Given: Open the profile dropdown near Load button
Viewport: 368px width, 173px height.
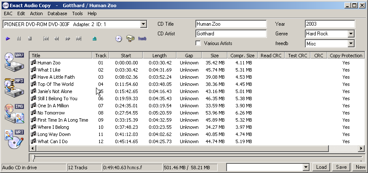Looking at the screenshot, I should pos(306,168).
